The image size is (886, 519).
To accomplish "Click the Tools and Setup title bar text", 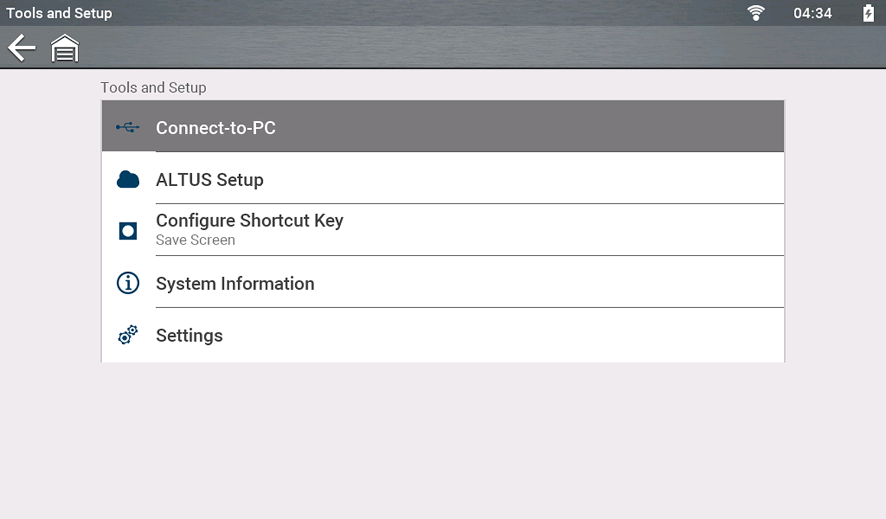I will click(59, 13).
